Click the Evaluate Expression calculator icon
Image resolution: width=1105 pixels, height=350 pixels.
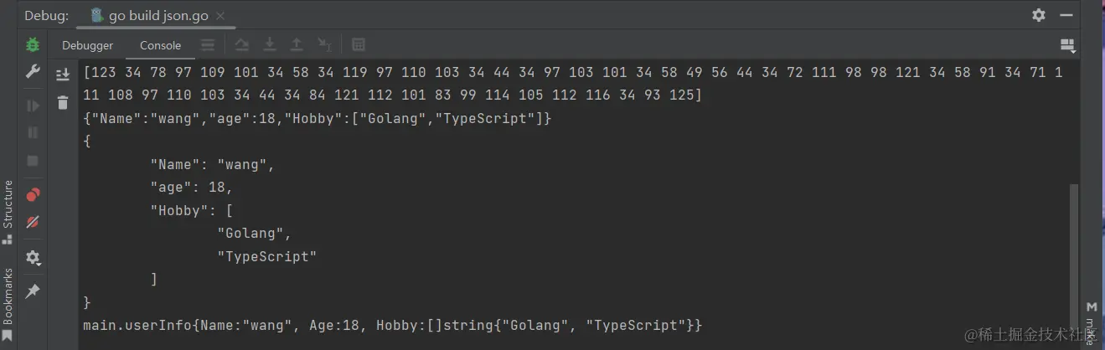tap(358, 45)
